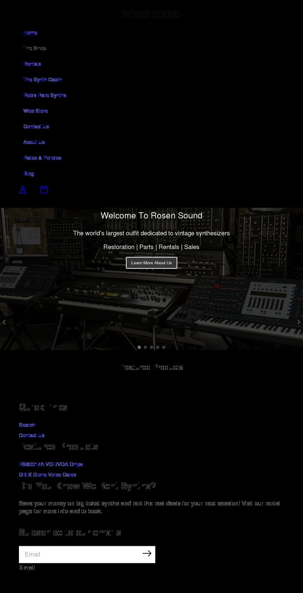The height and width of the screenshot is (593, 303).
Task: Click the Rosen Sound logo
Action: (x=151, y=15)
